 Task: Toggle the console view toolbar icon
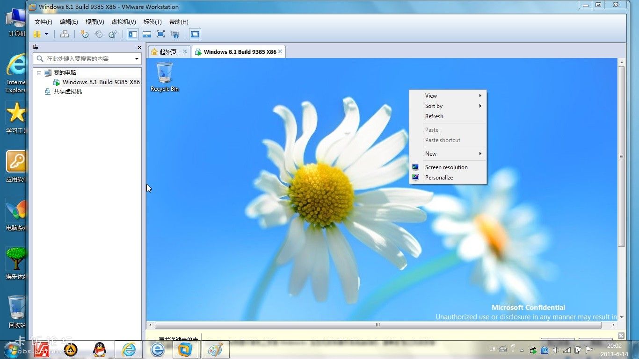pos(195,34)
